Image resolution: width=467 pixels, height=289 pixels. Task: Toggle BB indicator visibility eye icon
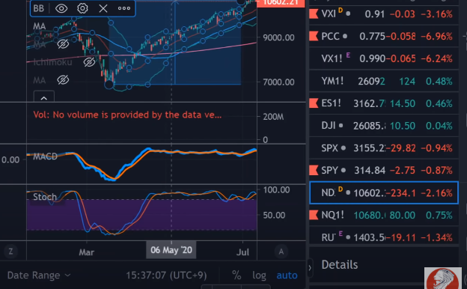click(x=61, y=8)
